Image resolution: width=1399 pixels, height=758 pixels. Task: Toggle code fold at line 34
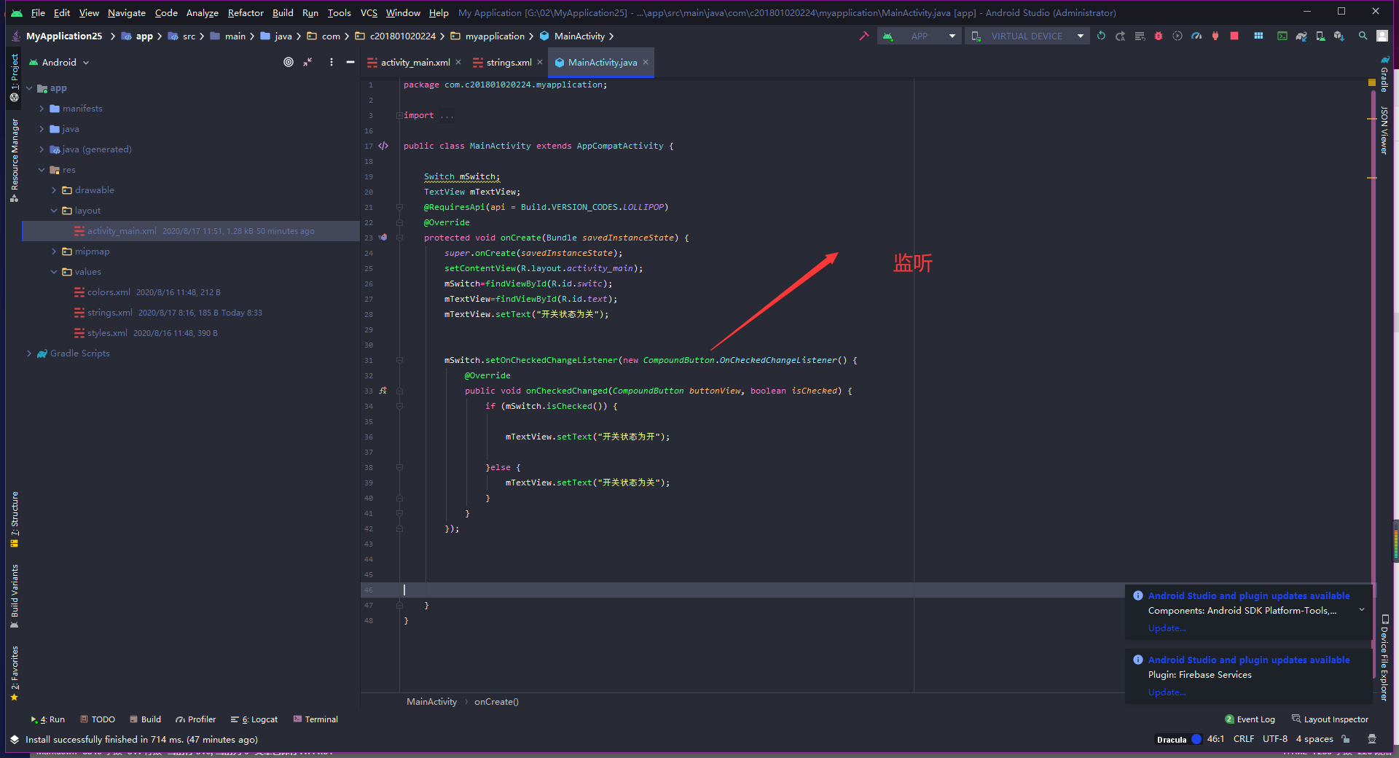click(399, 406)
